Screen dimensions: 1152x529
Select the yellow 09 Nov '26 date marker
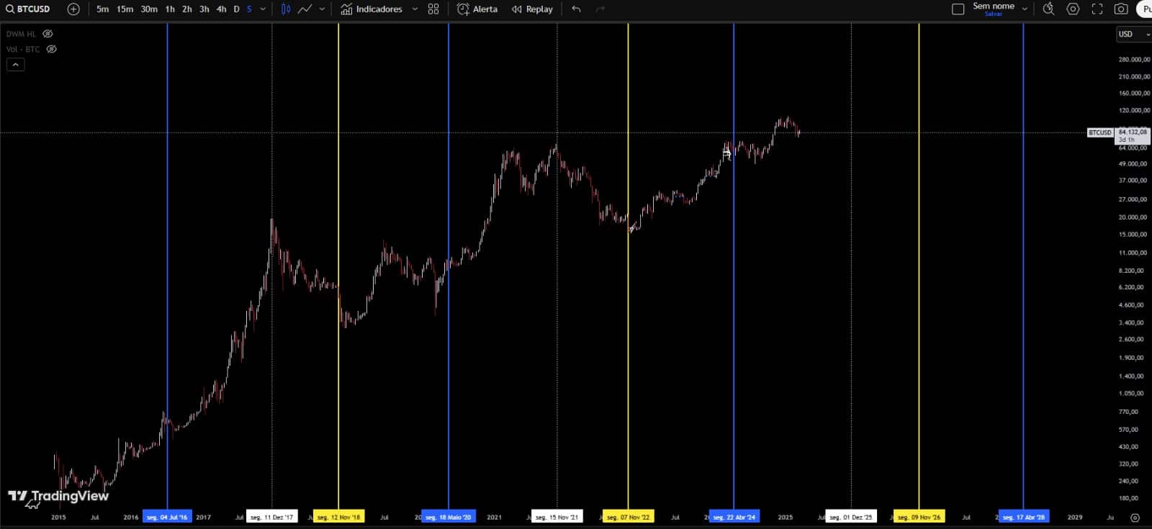click(919, 517)
